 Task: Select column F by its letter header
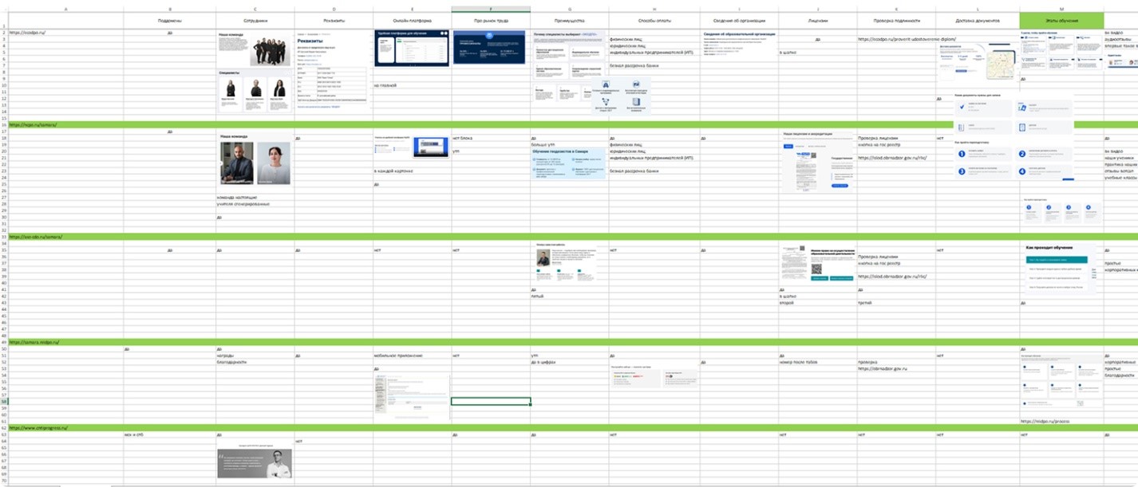[x=490, y=8]
